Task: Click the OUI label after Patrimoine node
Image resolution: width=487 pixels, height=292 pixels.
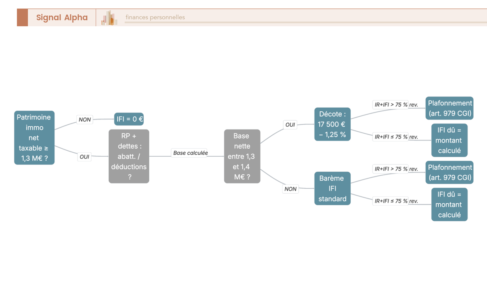Action: coord(84,157)
